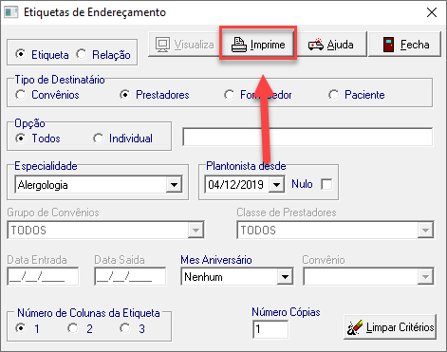
Task: Click the Limpar Critérios eraser icon
Action: click(355, 327)
